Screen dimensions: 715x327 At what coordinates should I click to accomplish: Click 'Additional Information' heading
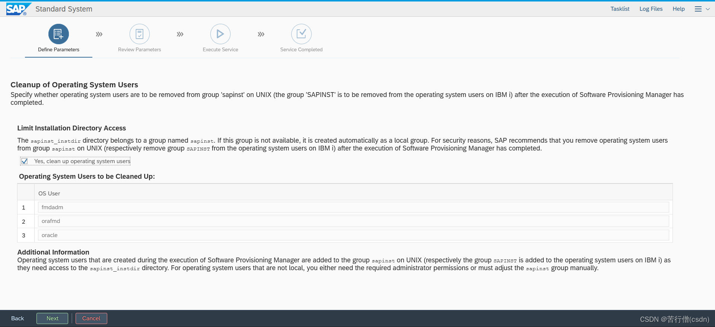coord(53,252)
